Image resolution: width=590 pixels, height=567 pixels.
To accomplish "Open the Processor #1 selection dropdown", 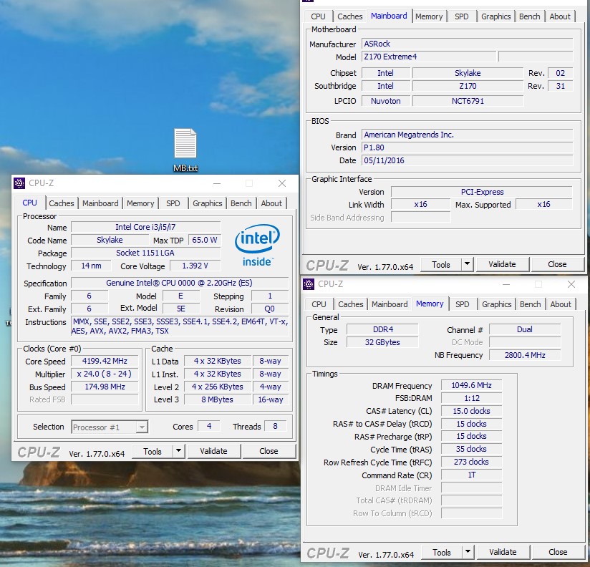I will [110, 427].
